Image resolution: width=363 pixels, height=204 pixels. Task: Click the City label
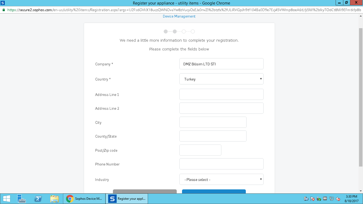[x=98, y=122]
